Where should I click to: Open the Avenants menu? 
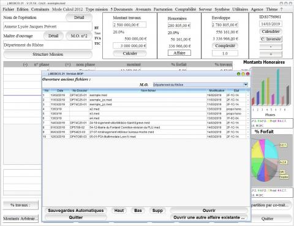tap(143, 9)
